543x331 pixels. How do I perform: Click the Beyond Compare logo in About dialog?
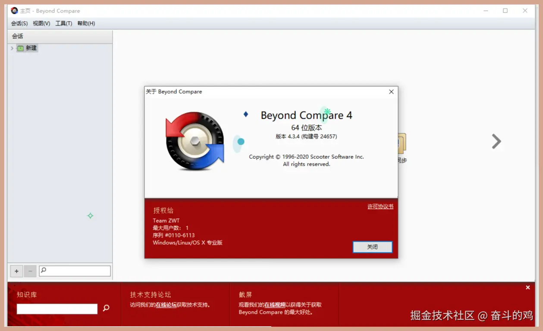[x=195, y=141]
